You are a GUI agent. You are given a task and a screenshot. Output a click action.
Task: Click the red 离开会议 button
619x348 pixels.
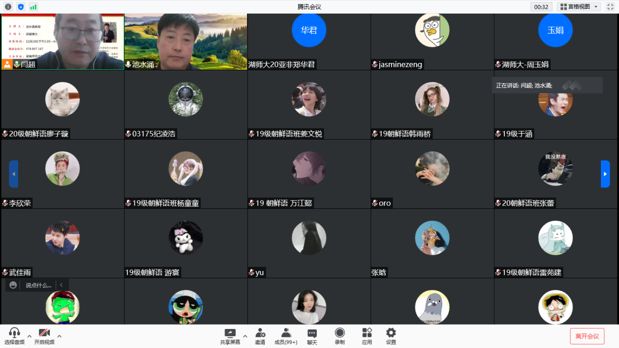[587, 336]
